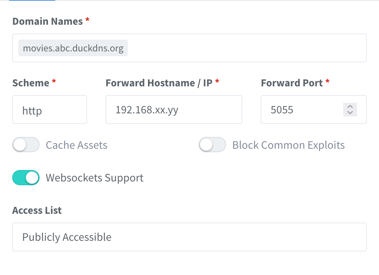
Task: Click the Access List label
Action: (x=37, y=210)
